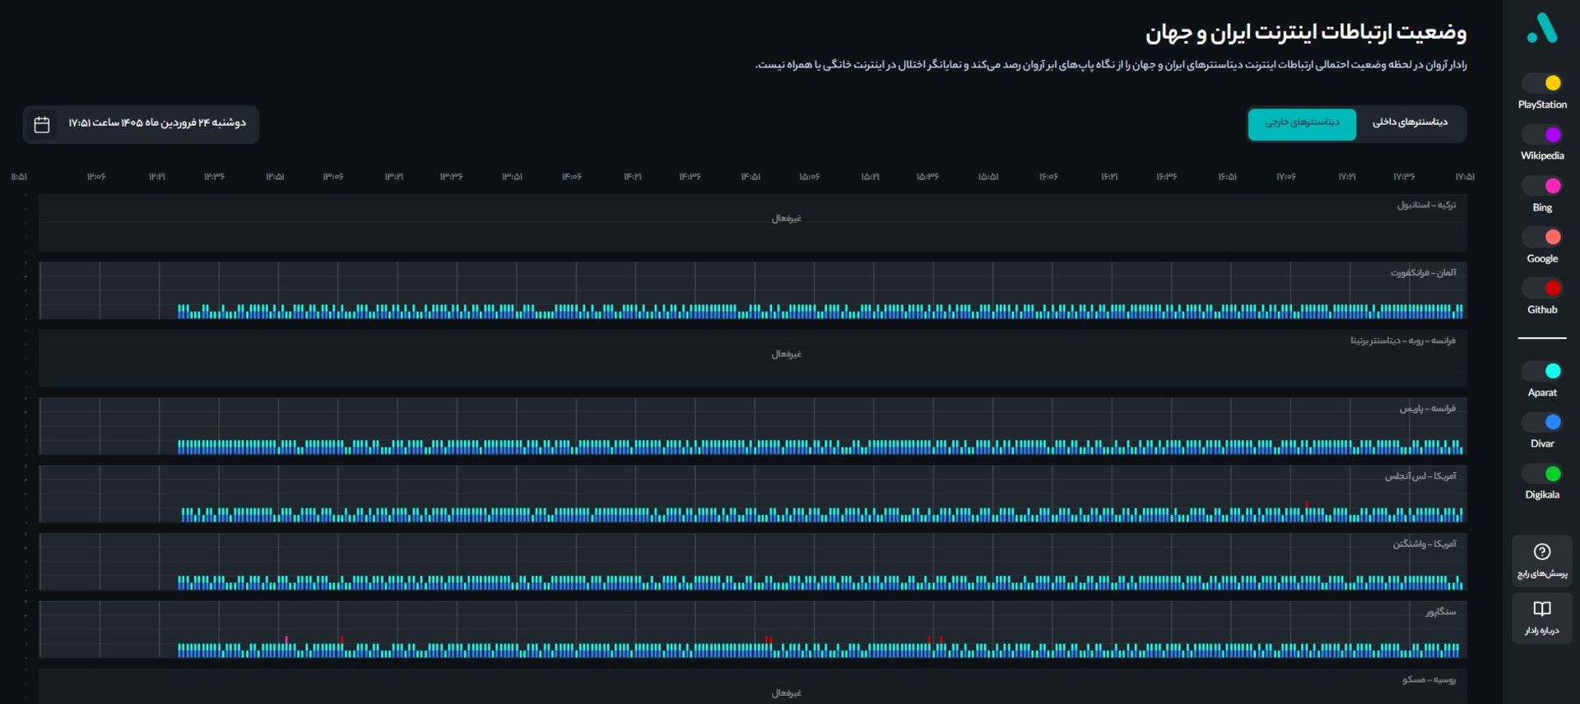Click the Germany Frankfurt datacenter label
Screen dimensions: 1580x704
(1423, 273)
